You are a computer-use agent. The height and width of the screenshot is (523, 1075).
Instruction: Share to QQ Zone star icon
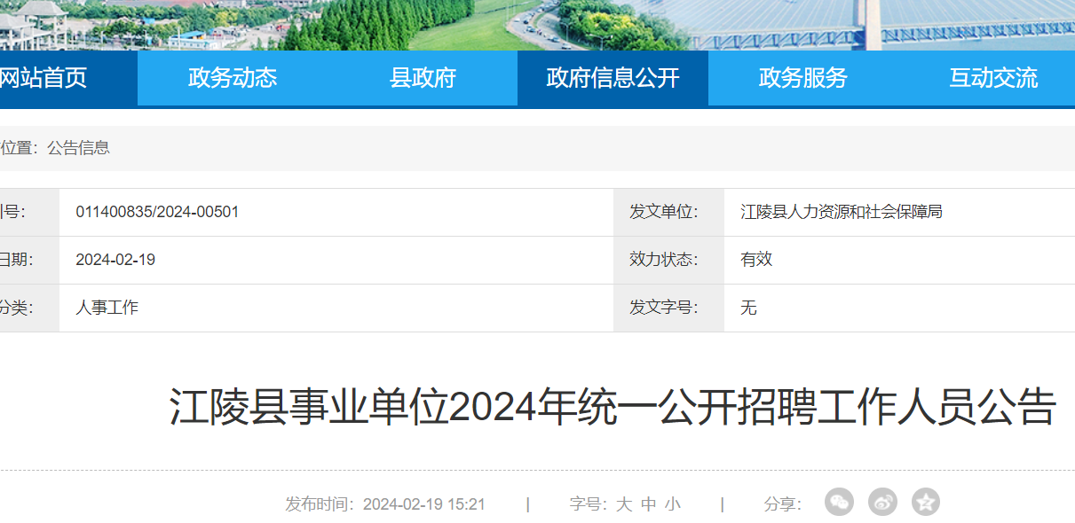926,503
